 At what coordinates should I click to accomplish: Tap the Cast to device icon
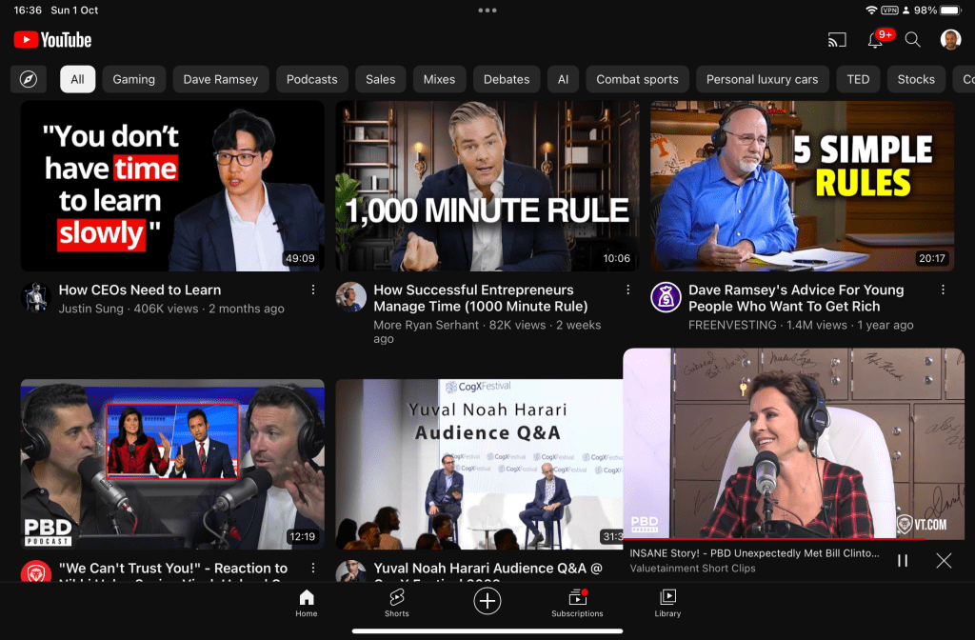(837, 40)
